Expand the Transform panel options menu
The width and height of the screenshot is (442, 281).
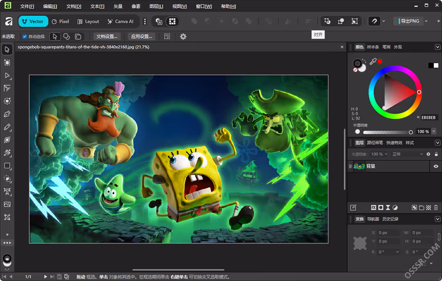[x=437, y=219]
